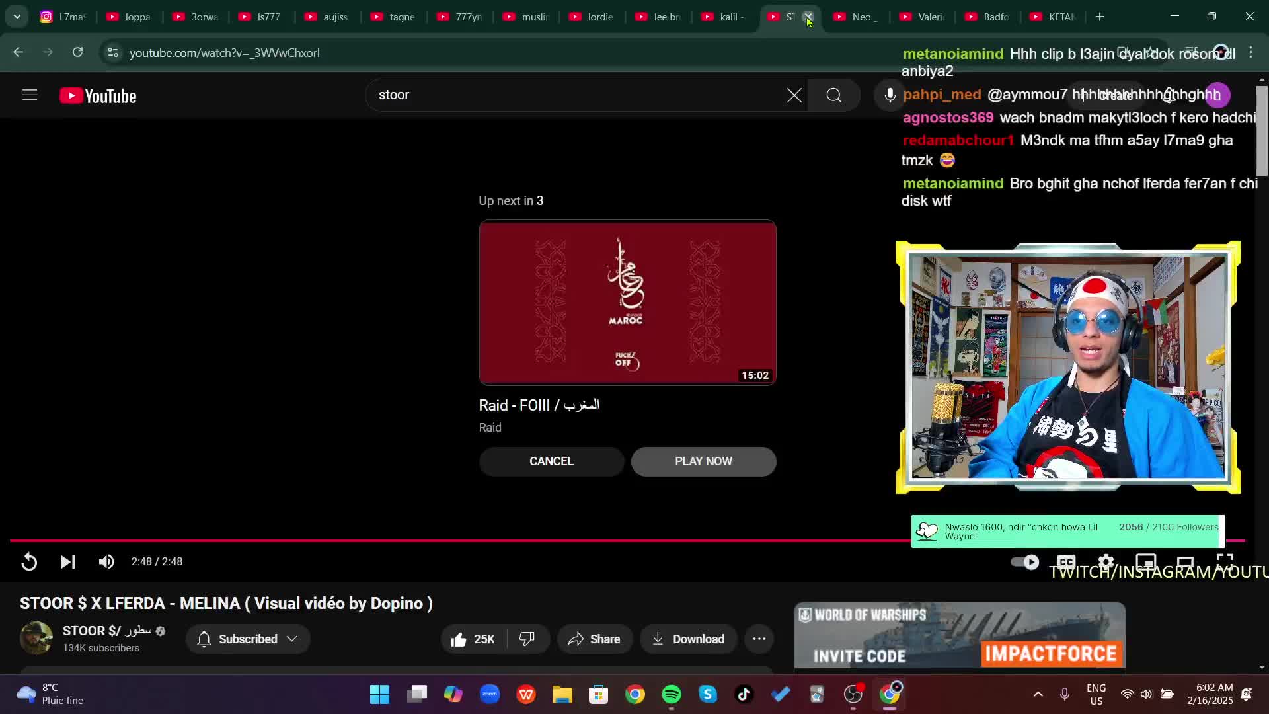Image resolution: width=1269 pixels, height=714 pixels.
Task: Open the Windows Start menu
Action: (x=379, y=694)
